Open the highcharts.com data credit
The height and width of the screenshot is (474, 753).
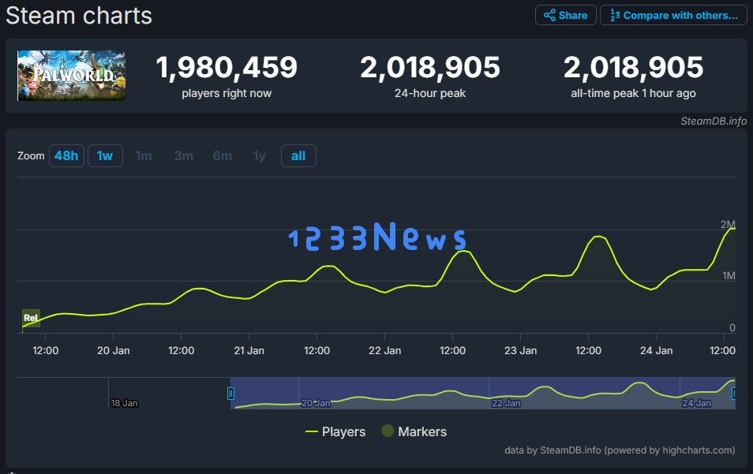[620, 450]
